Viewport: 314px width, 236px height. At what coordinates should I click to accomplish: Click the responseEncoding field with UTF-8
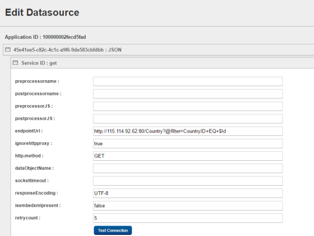point(188,193)
